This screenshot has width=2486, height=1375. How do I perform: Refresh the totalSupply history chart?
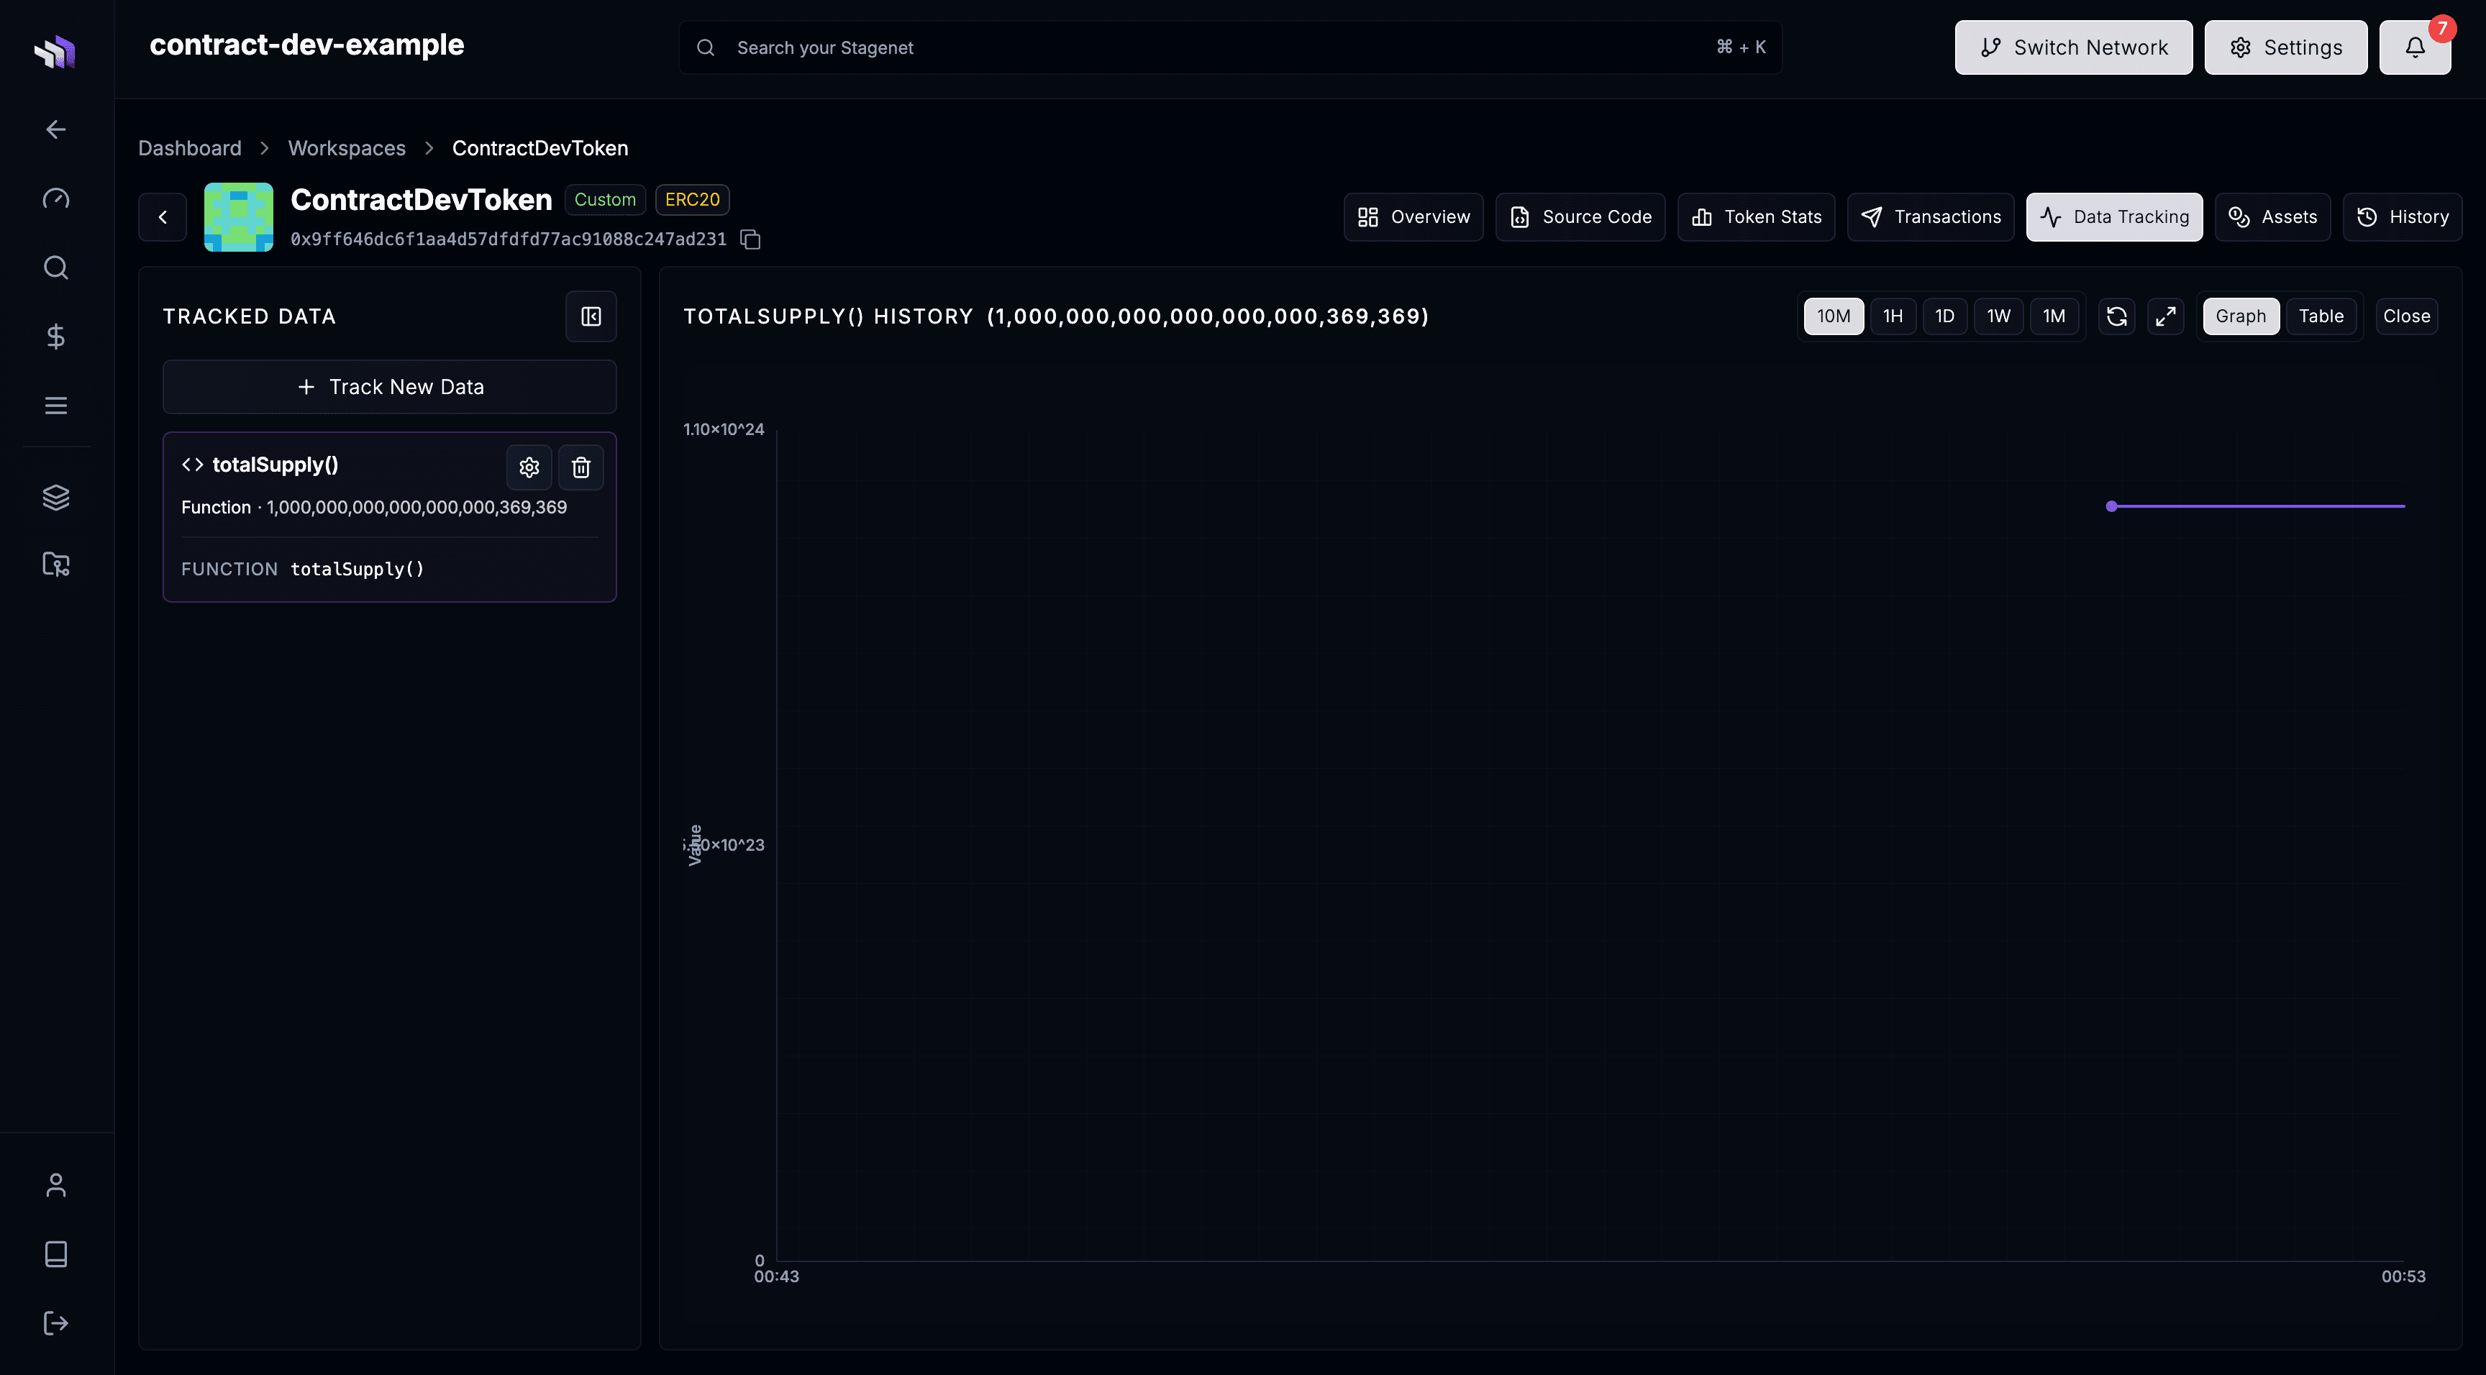click(x=2116, y=316)
